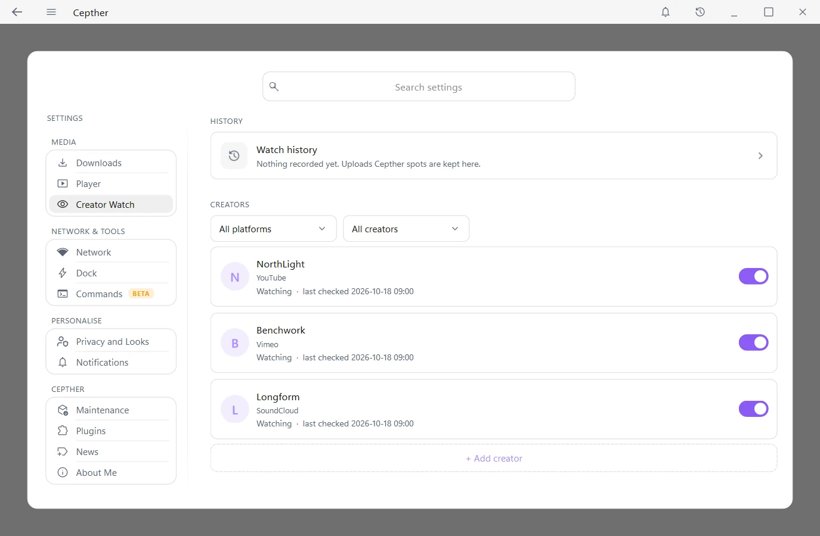Open the All creators filter dropdown
820x536 pixels.
click(406, 229)
